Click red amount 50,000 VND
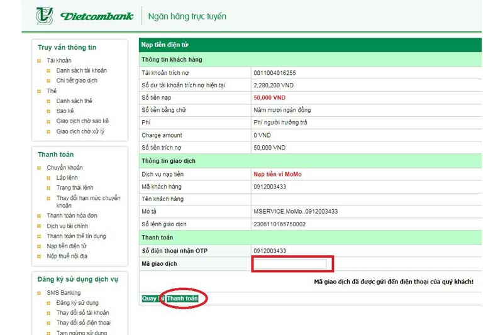The width and height of the screenshot is (503, 335). point(270,98)
